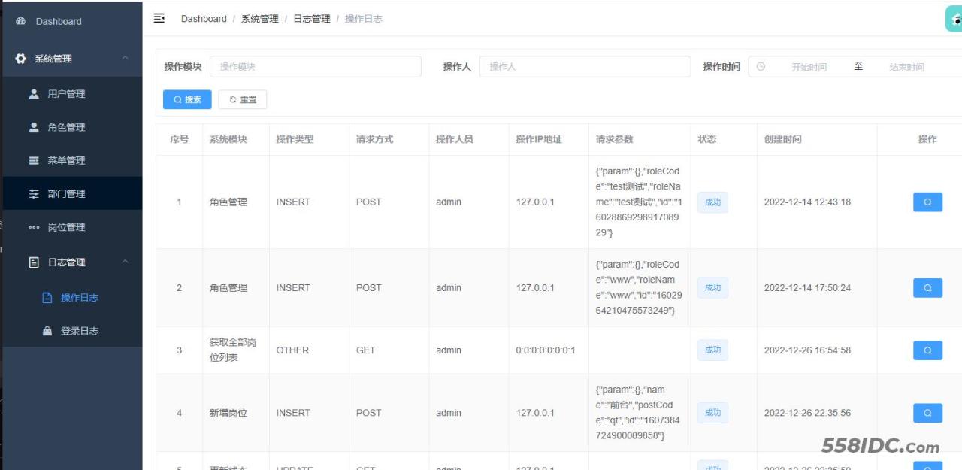The height and width of the screenshot is (470, 962).
Task: Click the 登录日志 lock icon
Action: pyautogui.click(x=47, y=331)
